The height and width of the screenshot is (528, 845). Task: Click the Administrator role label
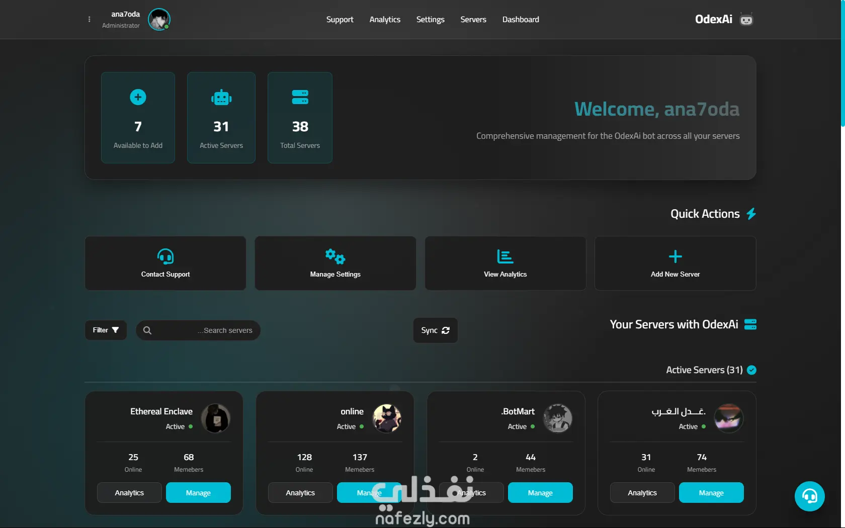point(121,26)
